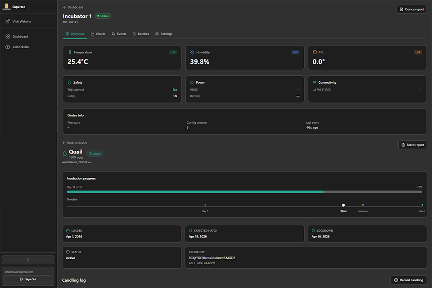432x288 pixels.
Task: Click the Humidity droplet icon
Action: [192, 52]
